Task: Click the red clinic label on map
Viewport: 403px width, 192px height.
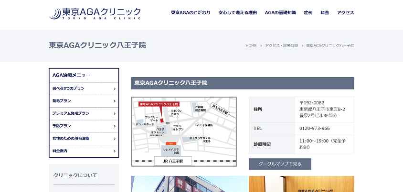Action: pyautogui.click(x=159, y=104)
